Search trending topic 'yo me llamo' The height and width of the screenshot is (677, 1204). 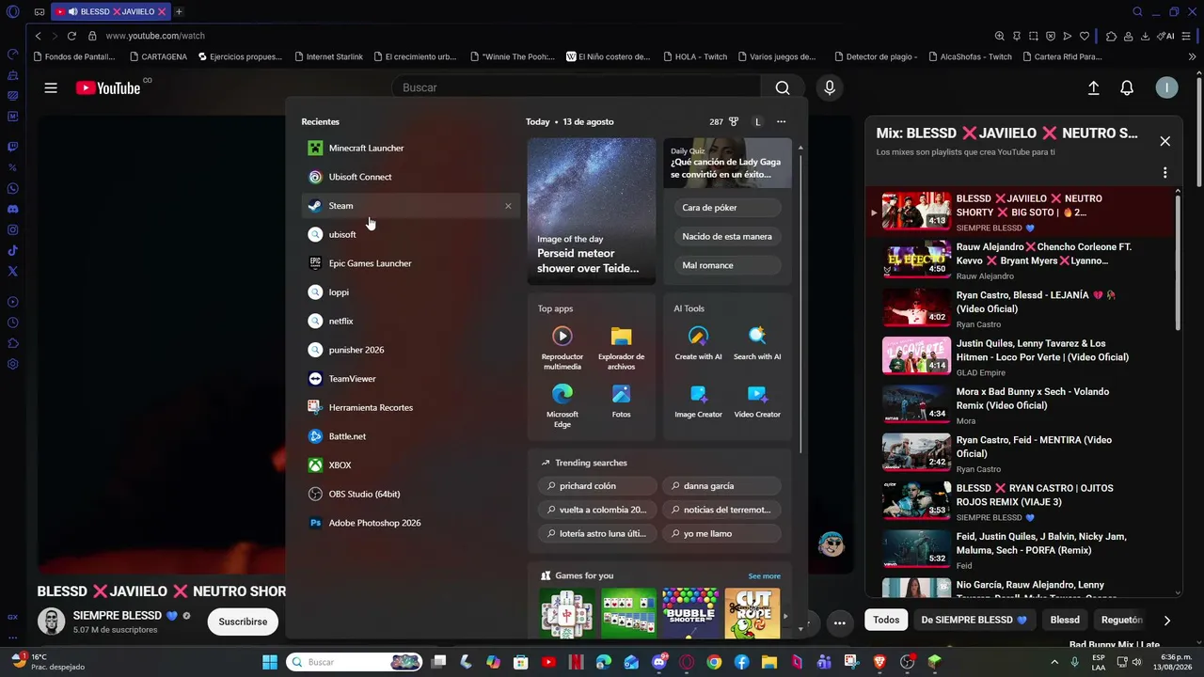pyautogui.click(x=721, y=533)
